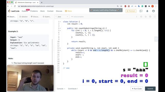
Task: Submit the solution
Action: point(150,89)
